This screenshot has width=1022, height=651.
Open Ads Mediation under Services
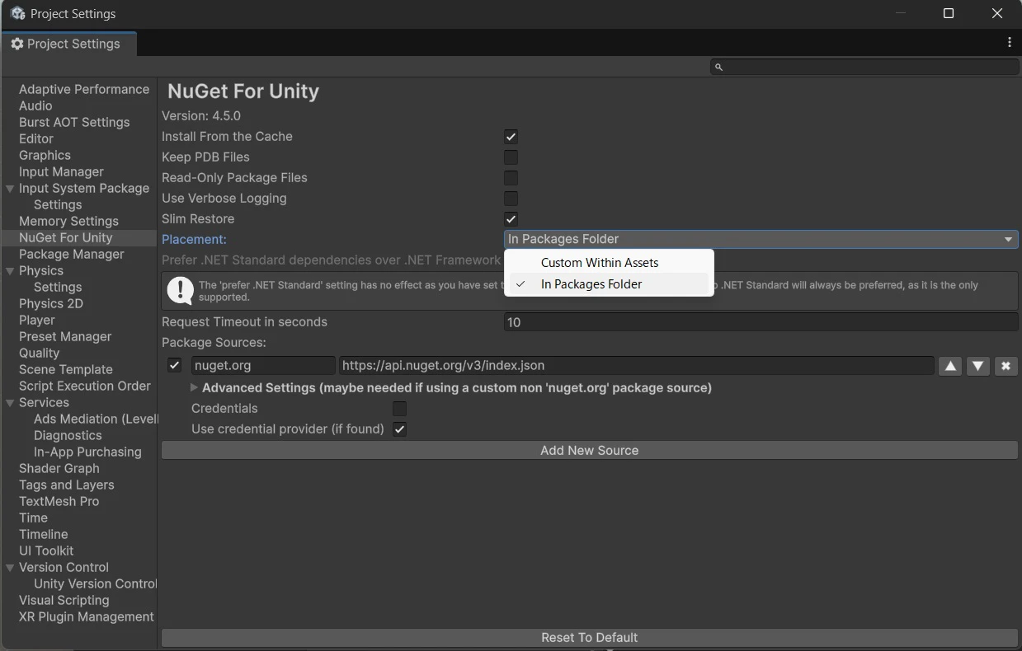[96, 419]
